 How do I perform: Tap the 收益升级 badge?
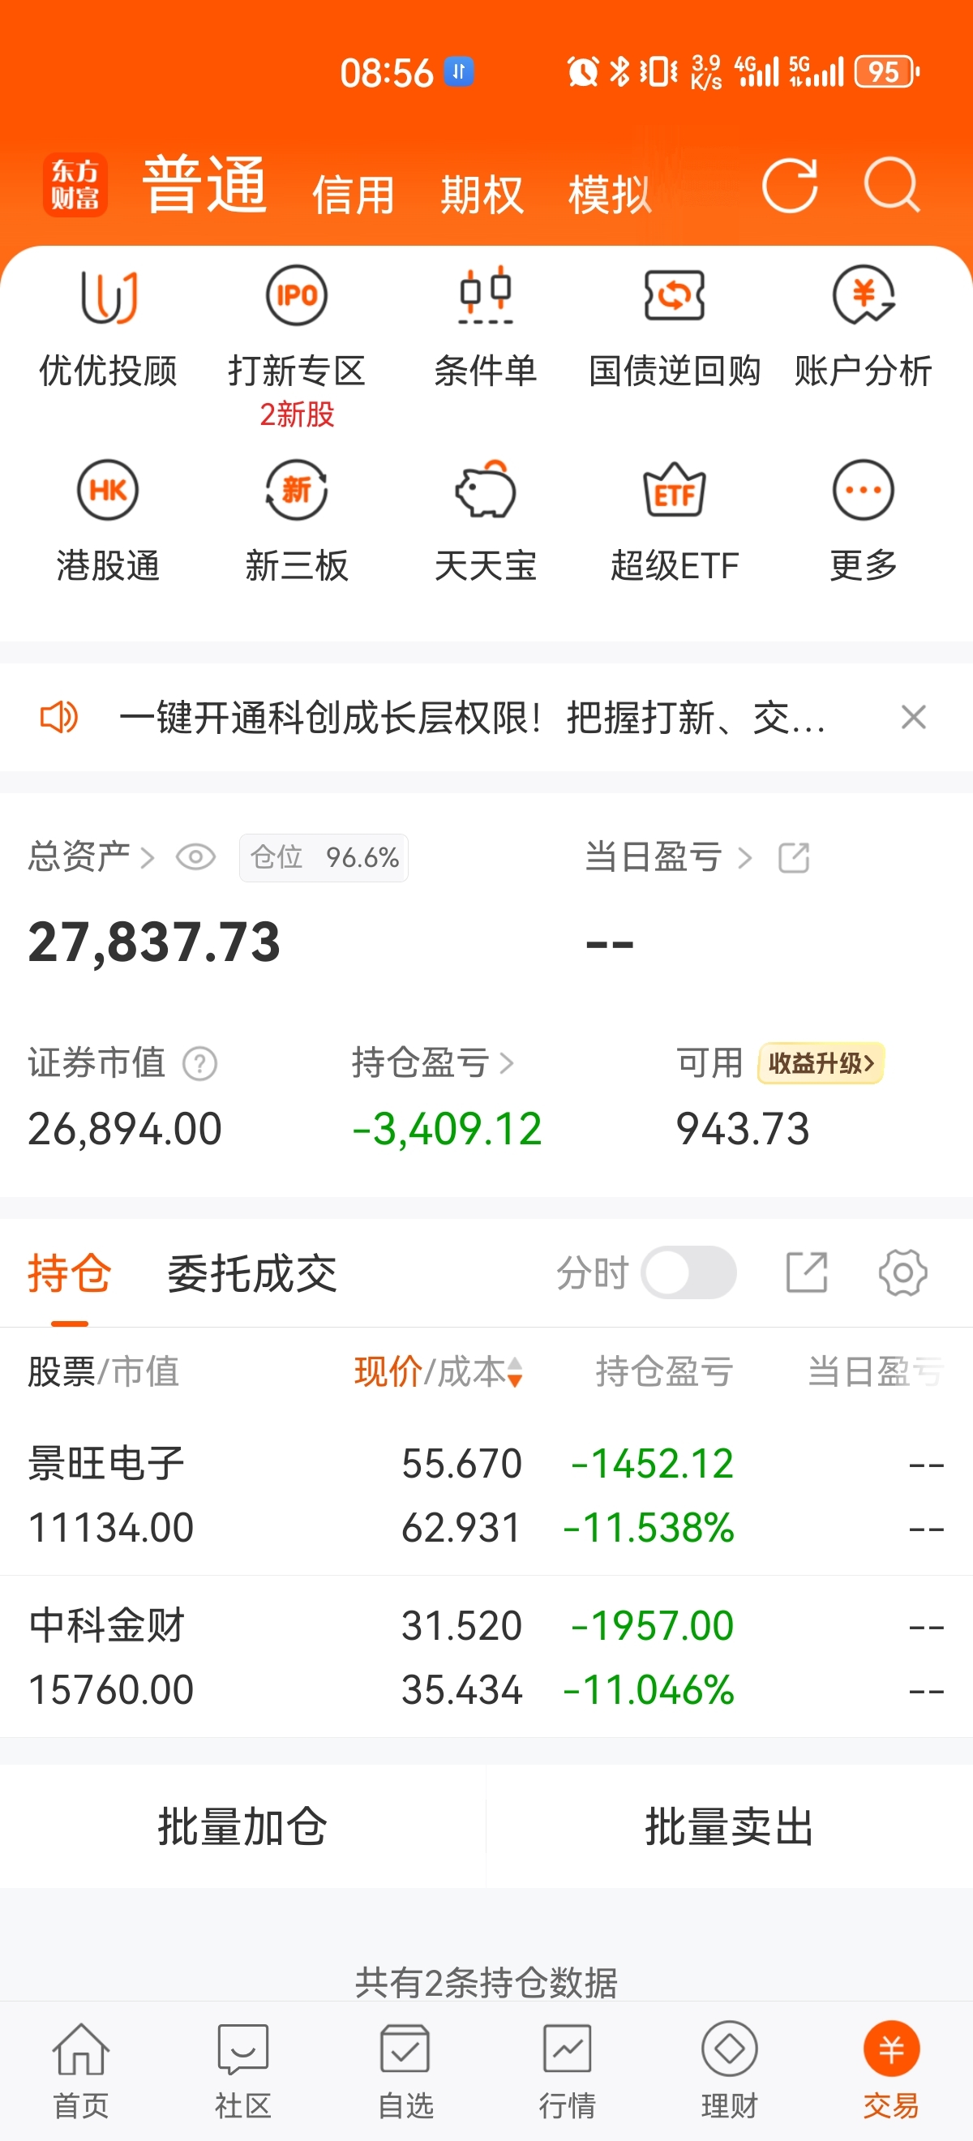click(820, 1063)
